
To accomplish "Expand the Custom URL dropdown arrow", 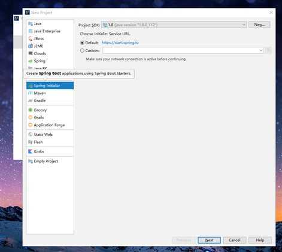I will click(x=260, y=50).
